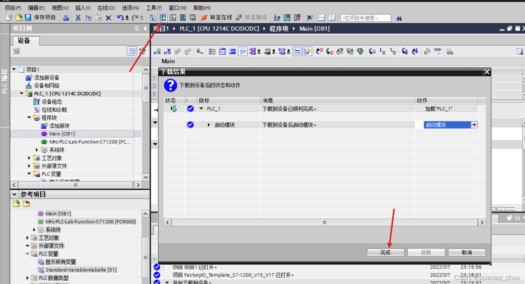Insert network icon in editor toolbar
525x284 pixels.
click(x=157, y=51)
